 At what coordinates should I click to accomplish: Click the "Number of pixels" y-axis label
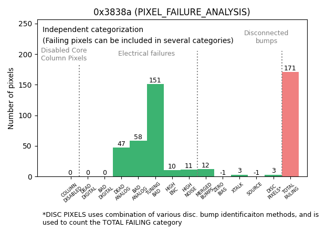11,98
